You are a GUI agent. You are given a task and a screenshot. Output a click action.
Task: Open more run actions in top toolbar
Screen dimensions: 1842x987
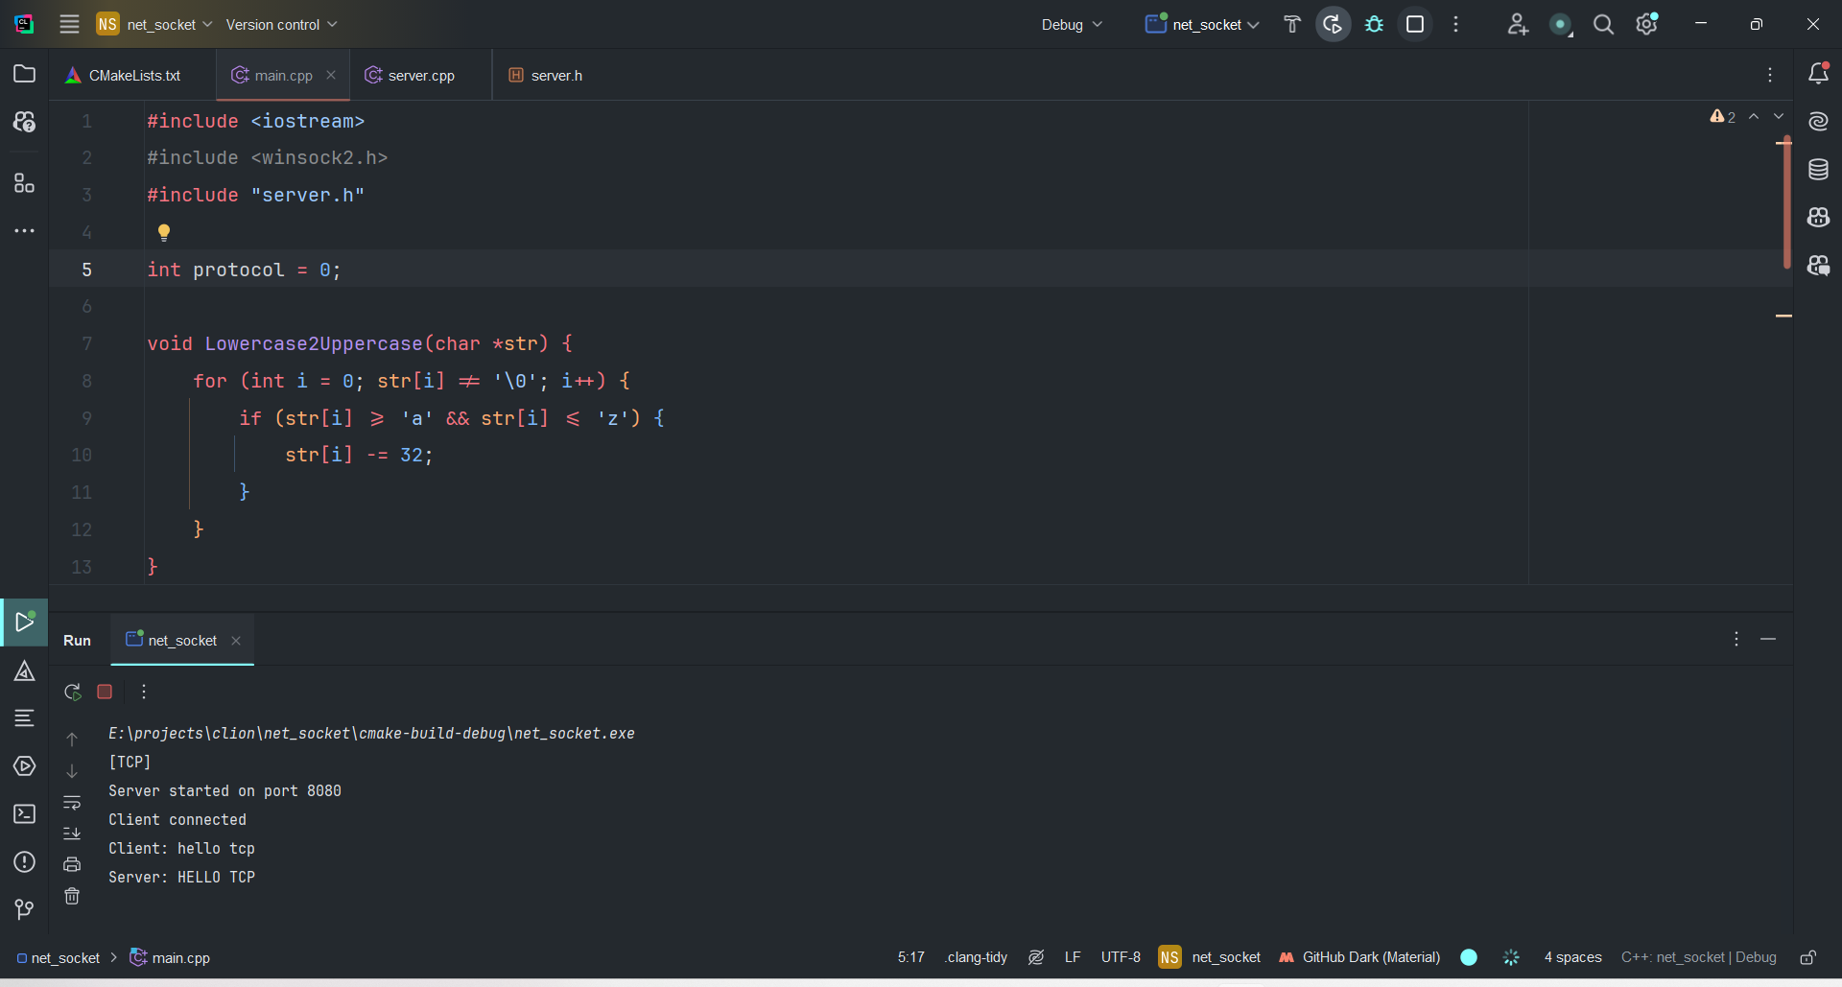click(x=1456, y=24)
